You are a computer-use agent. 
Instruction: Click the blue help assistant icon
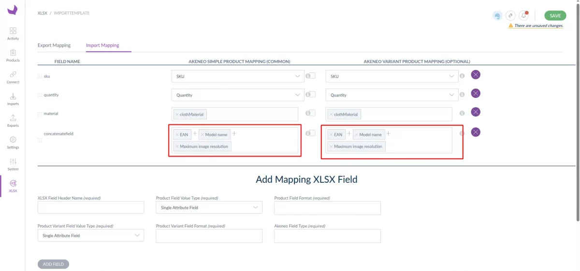(497, 15)
